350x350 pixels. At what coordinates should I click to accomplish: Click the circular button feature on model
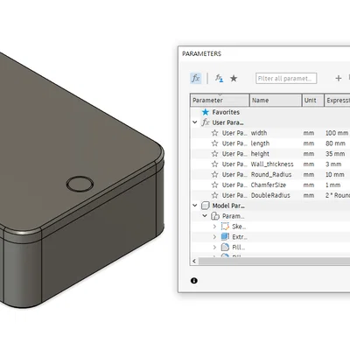pos(80,184)
